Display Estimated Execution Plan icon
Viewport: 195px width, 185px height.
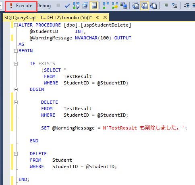coord(76,6)
